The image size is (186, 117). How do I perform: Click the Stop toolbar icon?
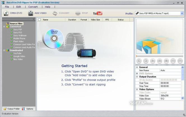78,13
